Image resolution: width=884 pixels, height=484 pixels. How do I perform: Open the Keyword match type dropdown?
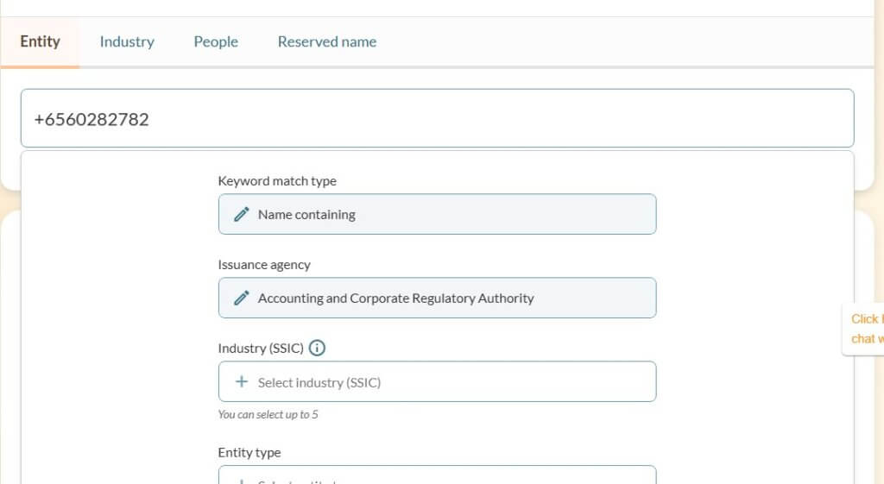[437, 214]
